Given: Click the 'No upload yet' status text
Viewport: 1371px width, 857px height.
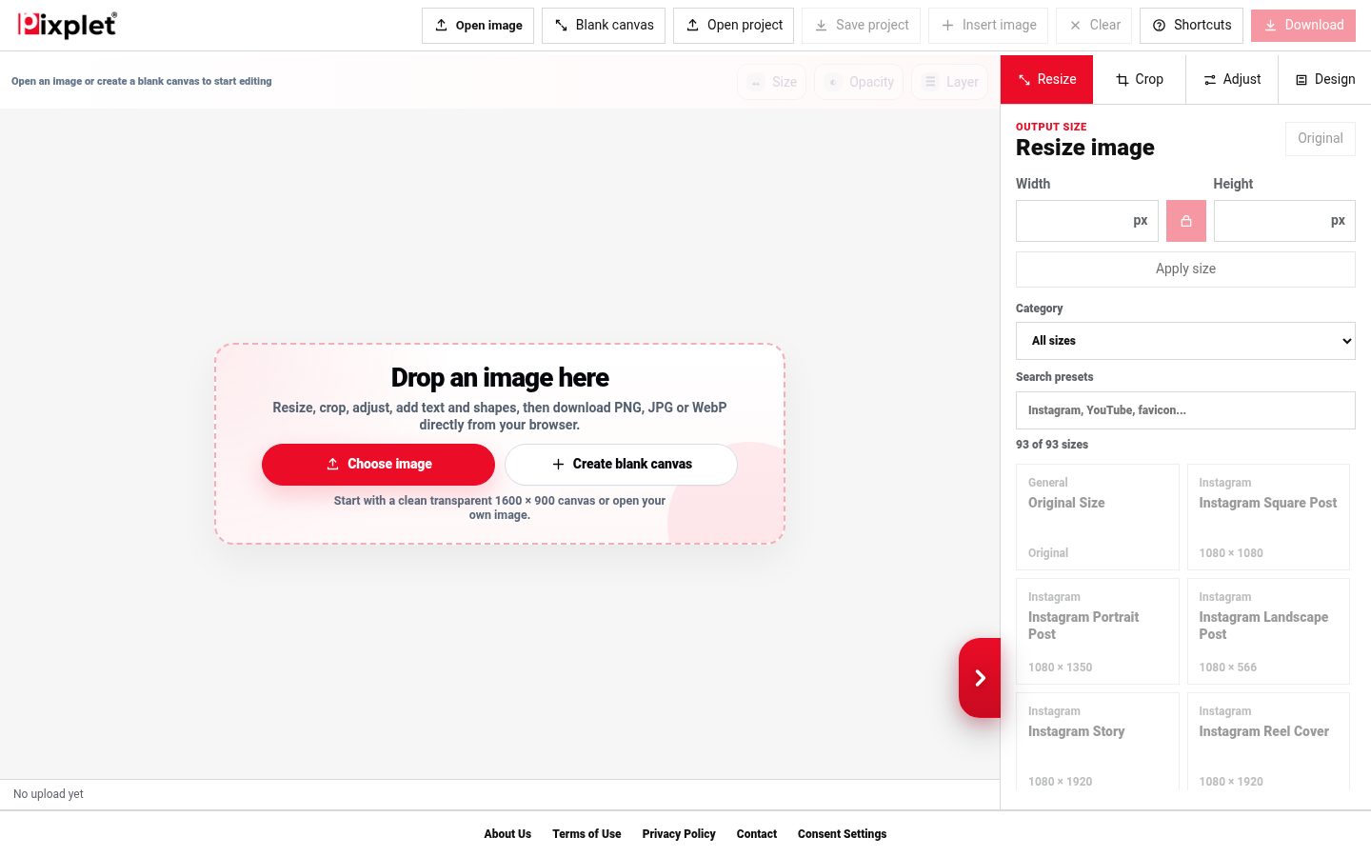Looking at the screenshot, I should pyautogui.click(x=49, y=794).
